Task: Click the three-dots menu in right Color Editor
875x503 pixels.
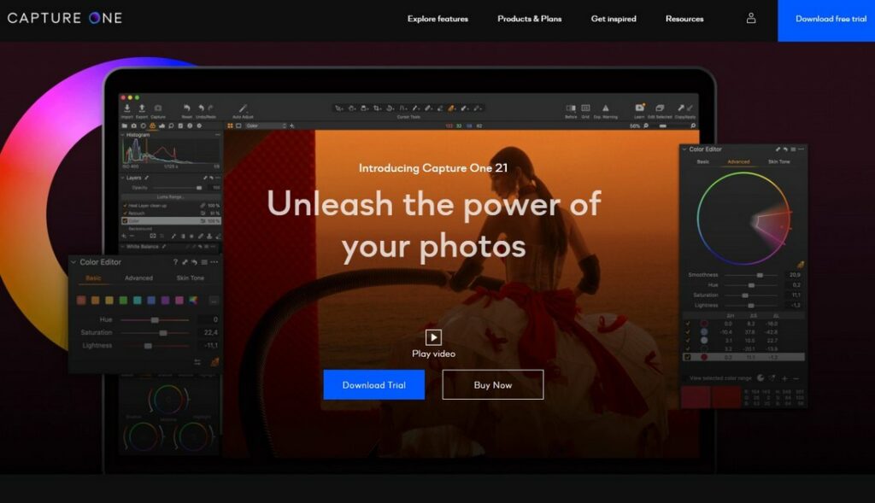Action: [x=801, y=149]
